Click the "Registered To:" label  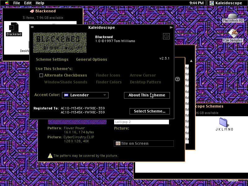pyautogui.click(x=46, y=108)
